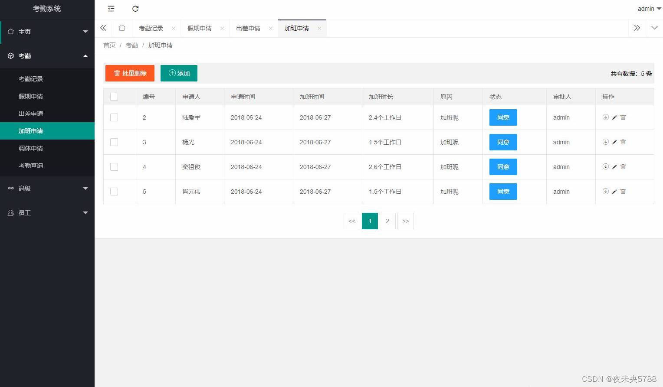Click 同意 status button for 杨光
Screen dimensions: 663x387
[x=503, y=142]
